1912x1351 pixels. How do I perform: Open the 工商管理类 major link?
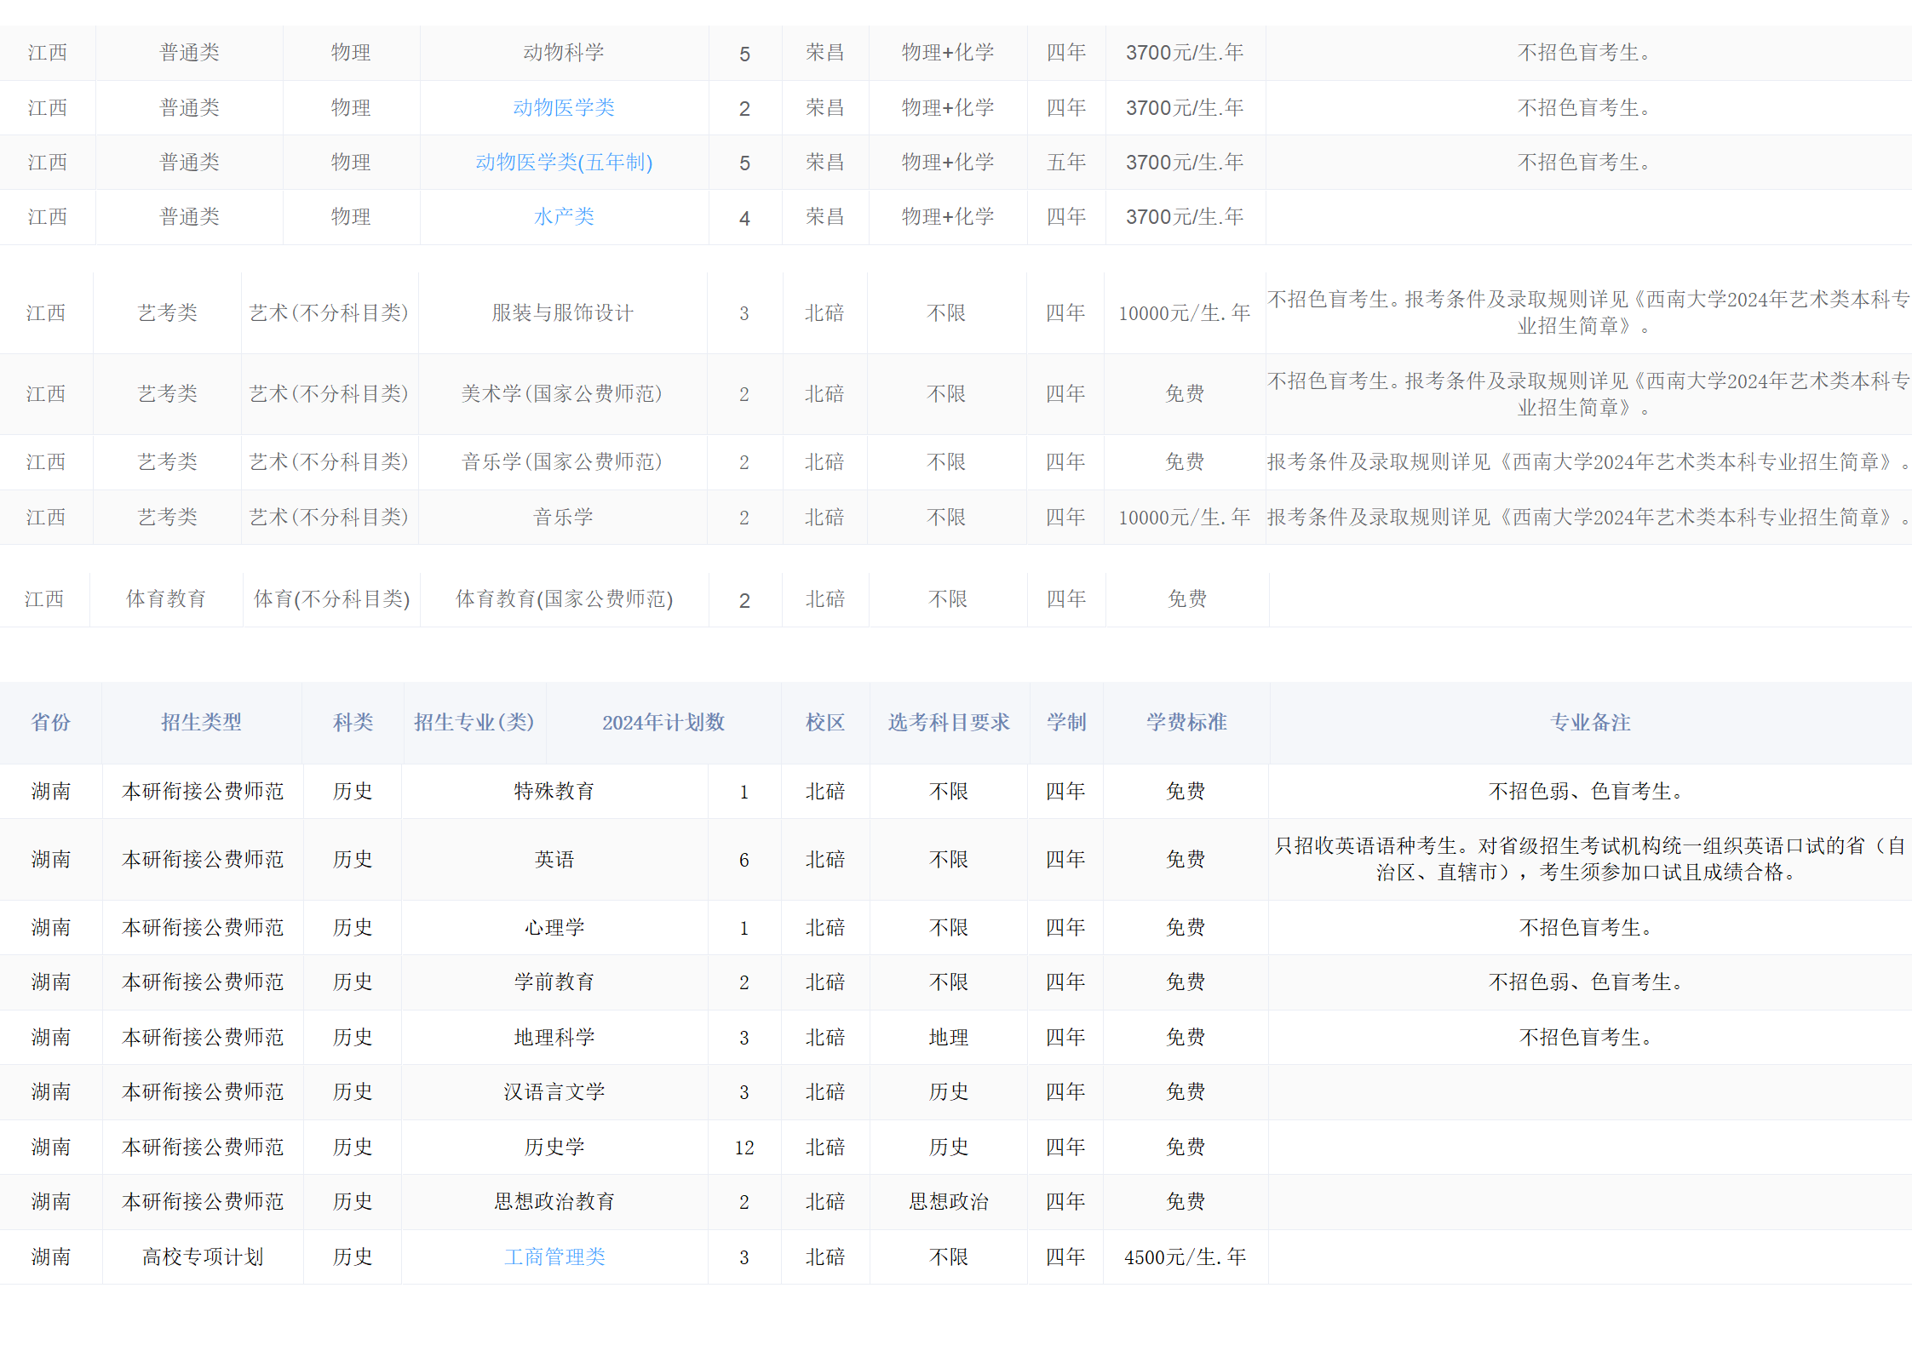tap(554, 1257)
